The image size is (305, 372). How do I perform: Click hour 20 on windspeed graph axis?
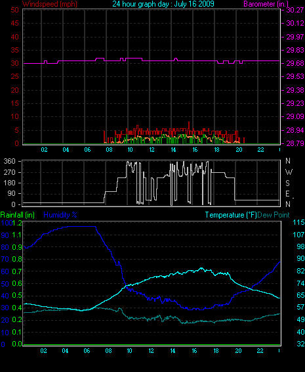tap(239, 150)
